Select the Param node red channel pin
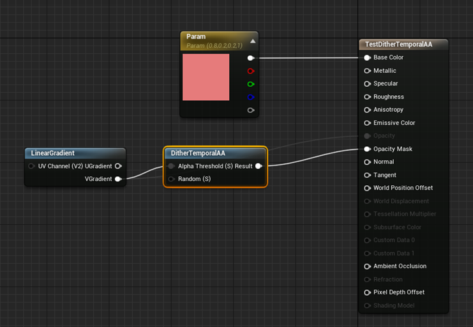 click(x=251, y=71)
